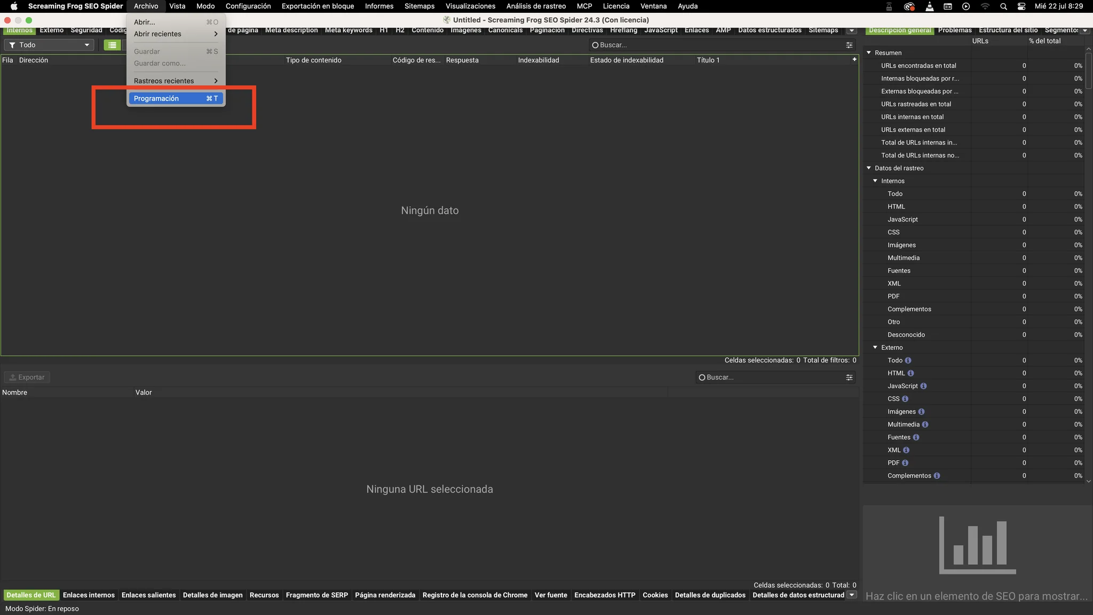Open the Encabezados HTTP bottom tab
Viewport: 1093px width, 615px height.
coord(605,595)
